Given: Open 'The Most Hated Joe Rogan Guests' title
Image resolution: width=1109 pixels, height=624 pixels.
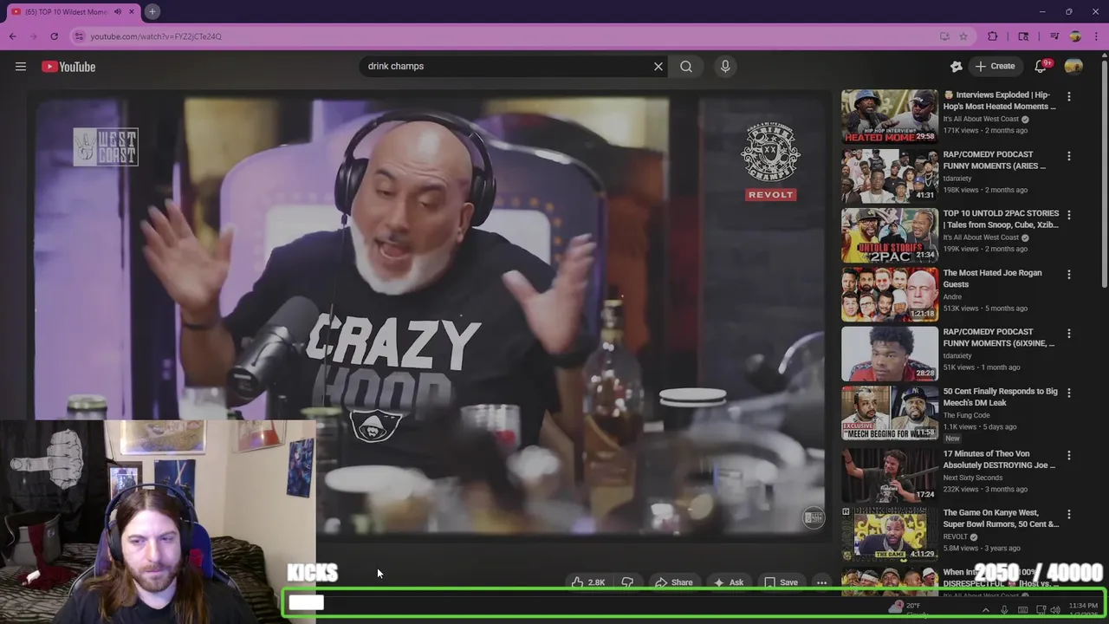Looking at the screenshot, I should 992,278.
